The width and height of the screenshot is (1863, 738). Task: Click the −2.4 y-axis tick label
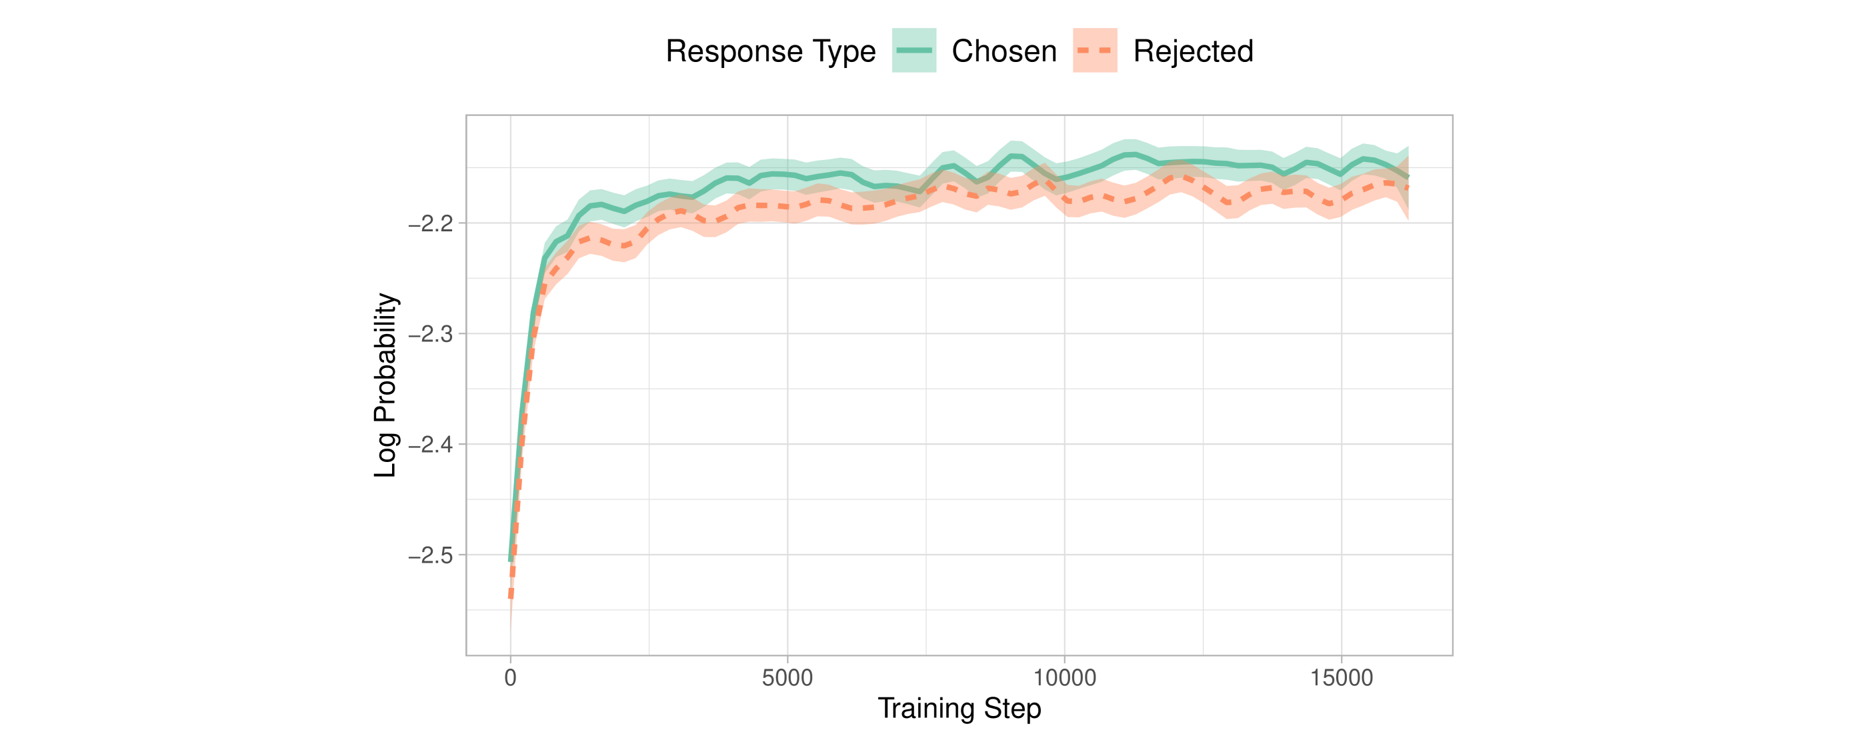tap(431, 445)
